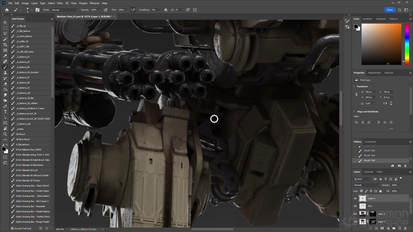Select the Eyedropper tool
413x232 pixels.
(x=5, y=56)
